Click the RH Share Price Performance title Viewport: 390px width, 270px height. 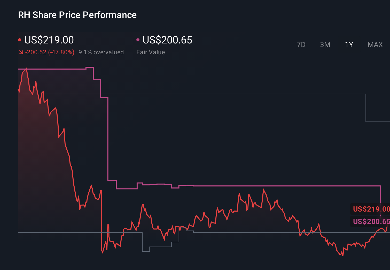click(x=77, y=15)
